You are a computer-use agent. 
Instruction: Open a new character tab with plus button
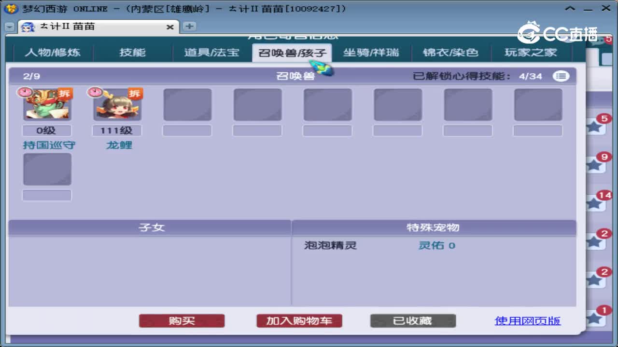[189, 27]
